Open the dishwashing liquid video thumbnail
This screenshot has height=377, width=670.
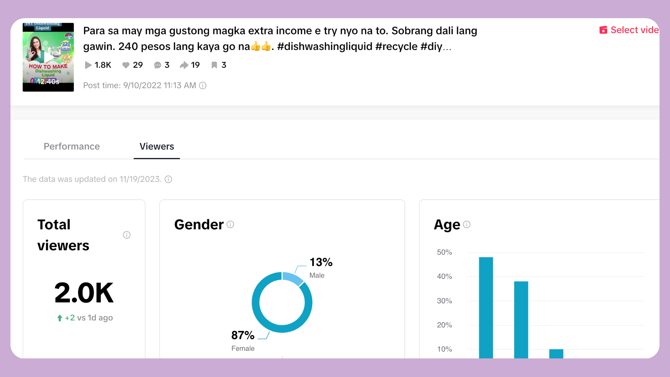point(48,57)
